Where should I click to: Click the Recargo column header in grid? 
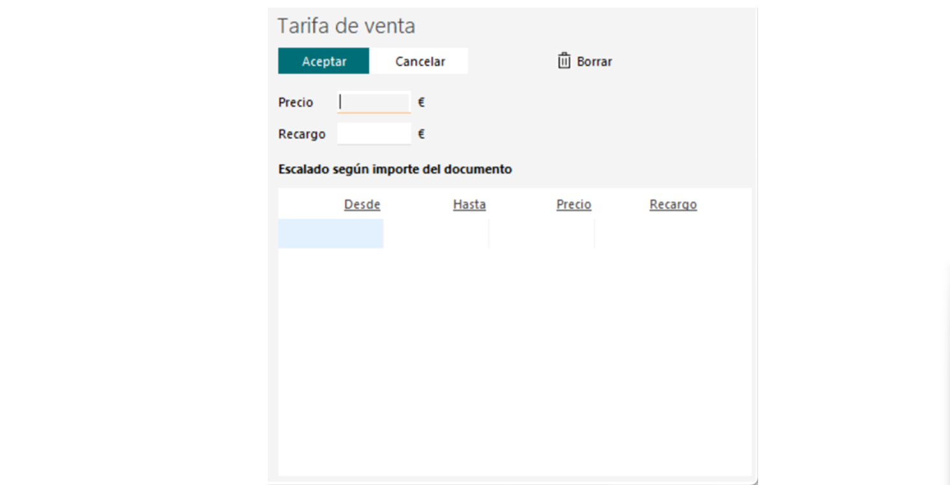[x=673, y=204]
